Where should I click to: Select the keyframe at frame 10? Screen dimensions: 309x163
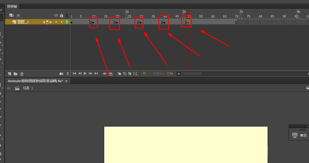[x=93, y=22]
